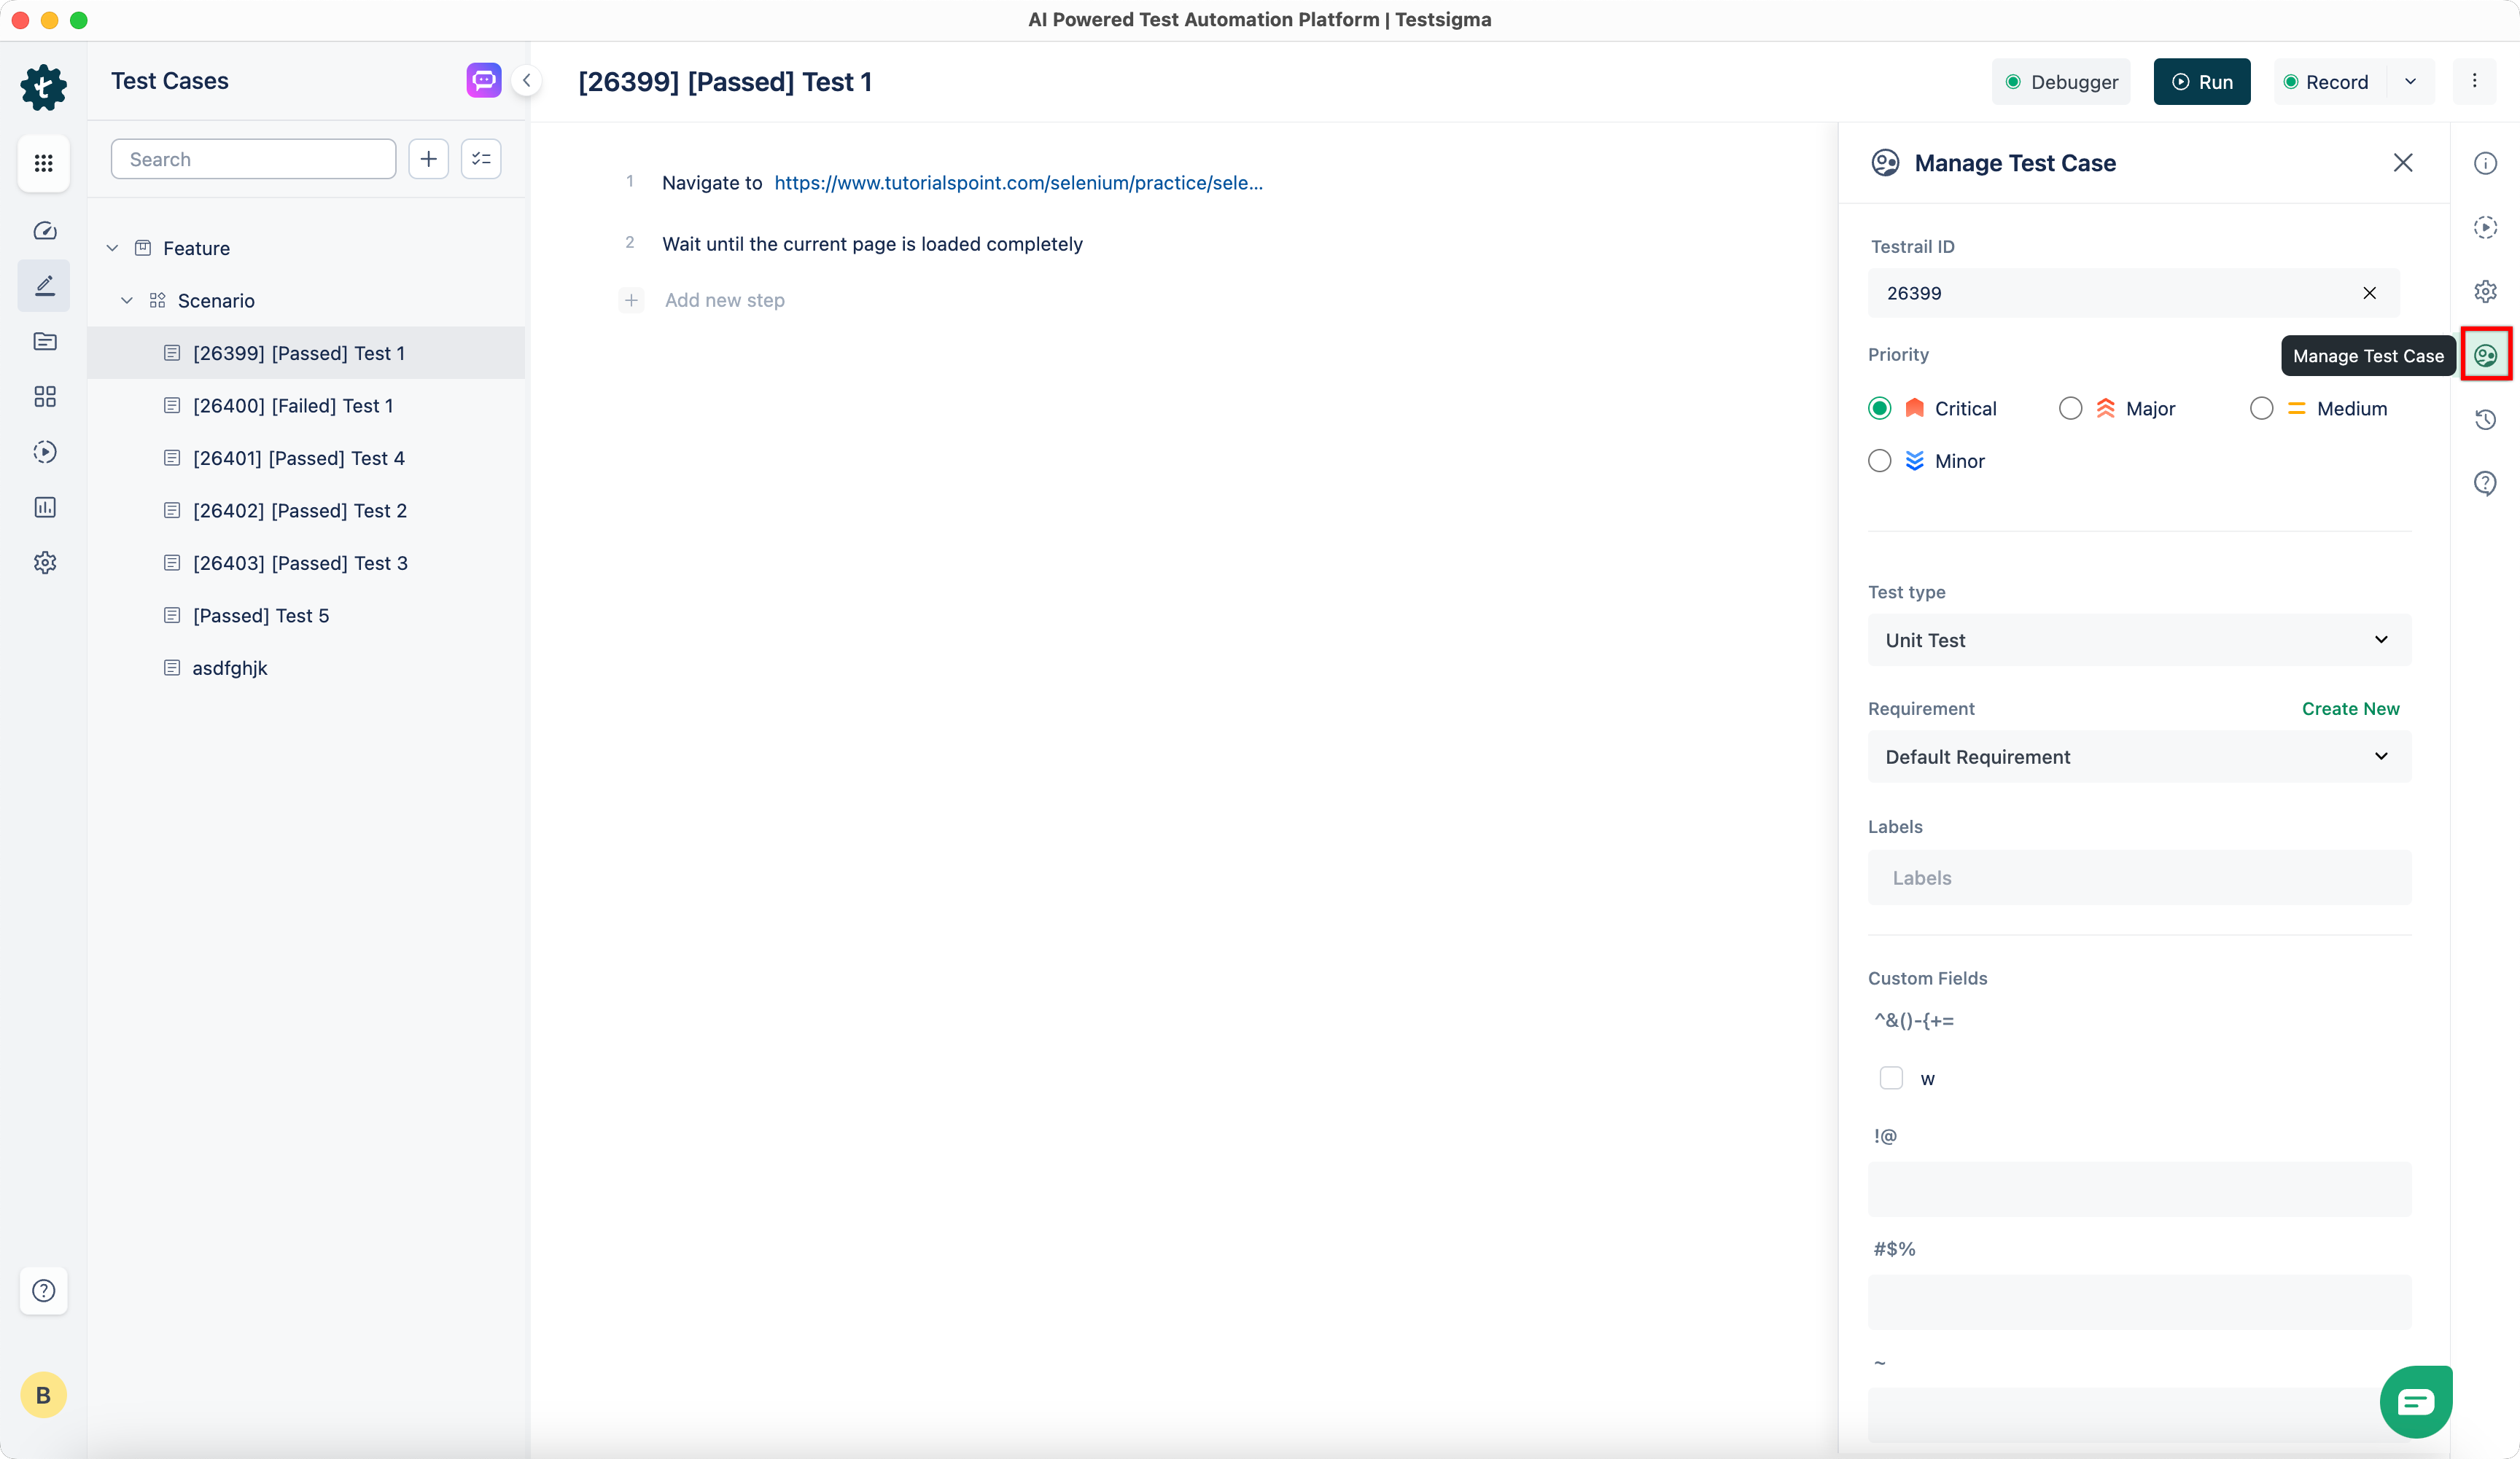Open the test case authoring pencil icon

click(x=44, y=286)
